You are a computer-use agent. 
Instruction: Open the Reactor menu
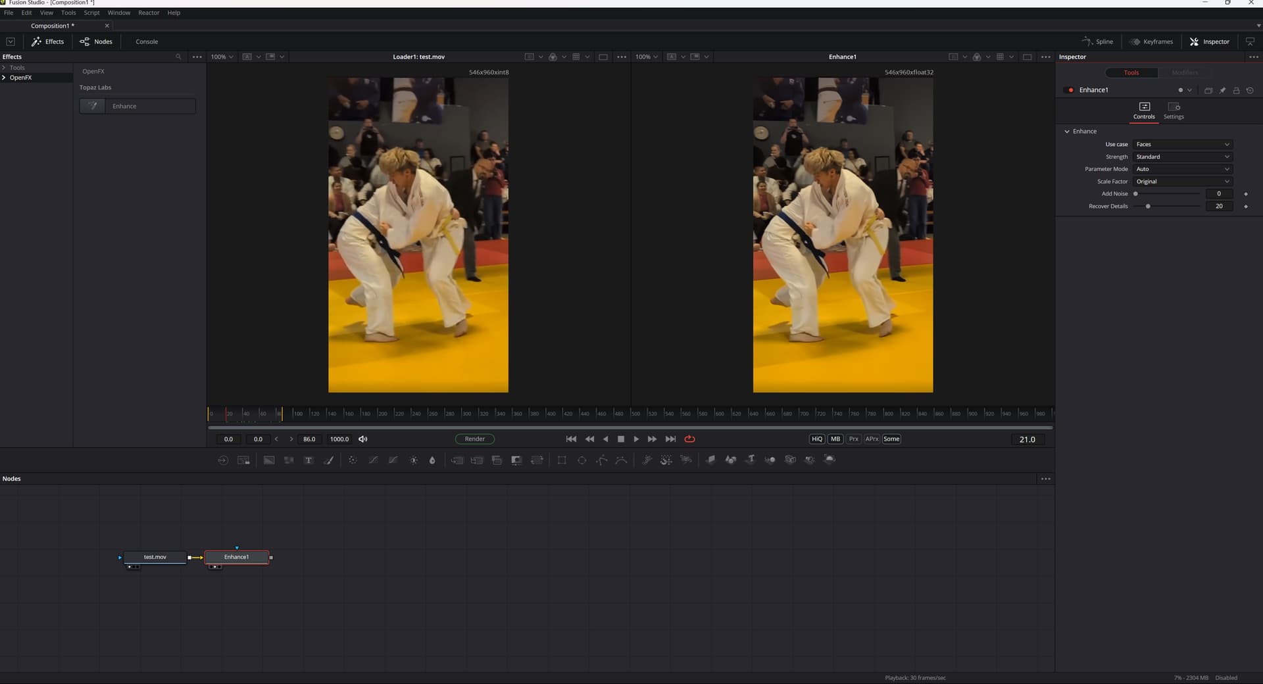[x=148, y=12]
